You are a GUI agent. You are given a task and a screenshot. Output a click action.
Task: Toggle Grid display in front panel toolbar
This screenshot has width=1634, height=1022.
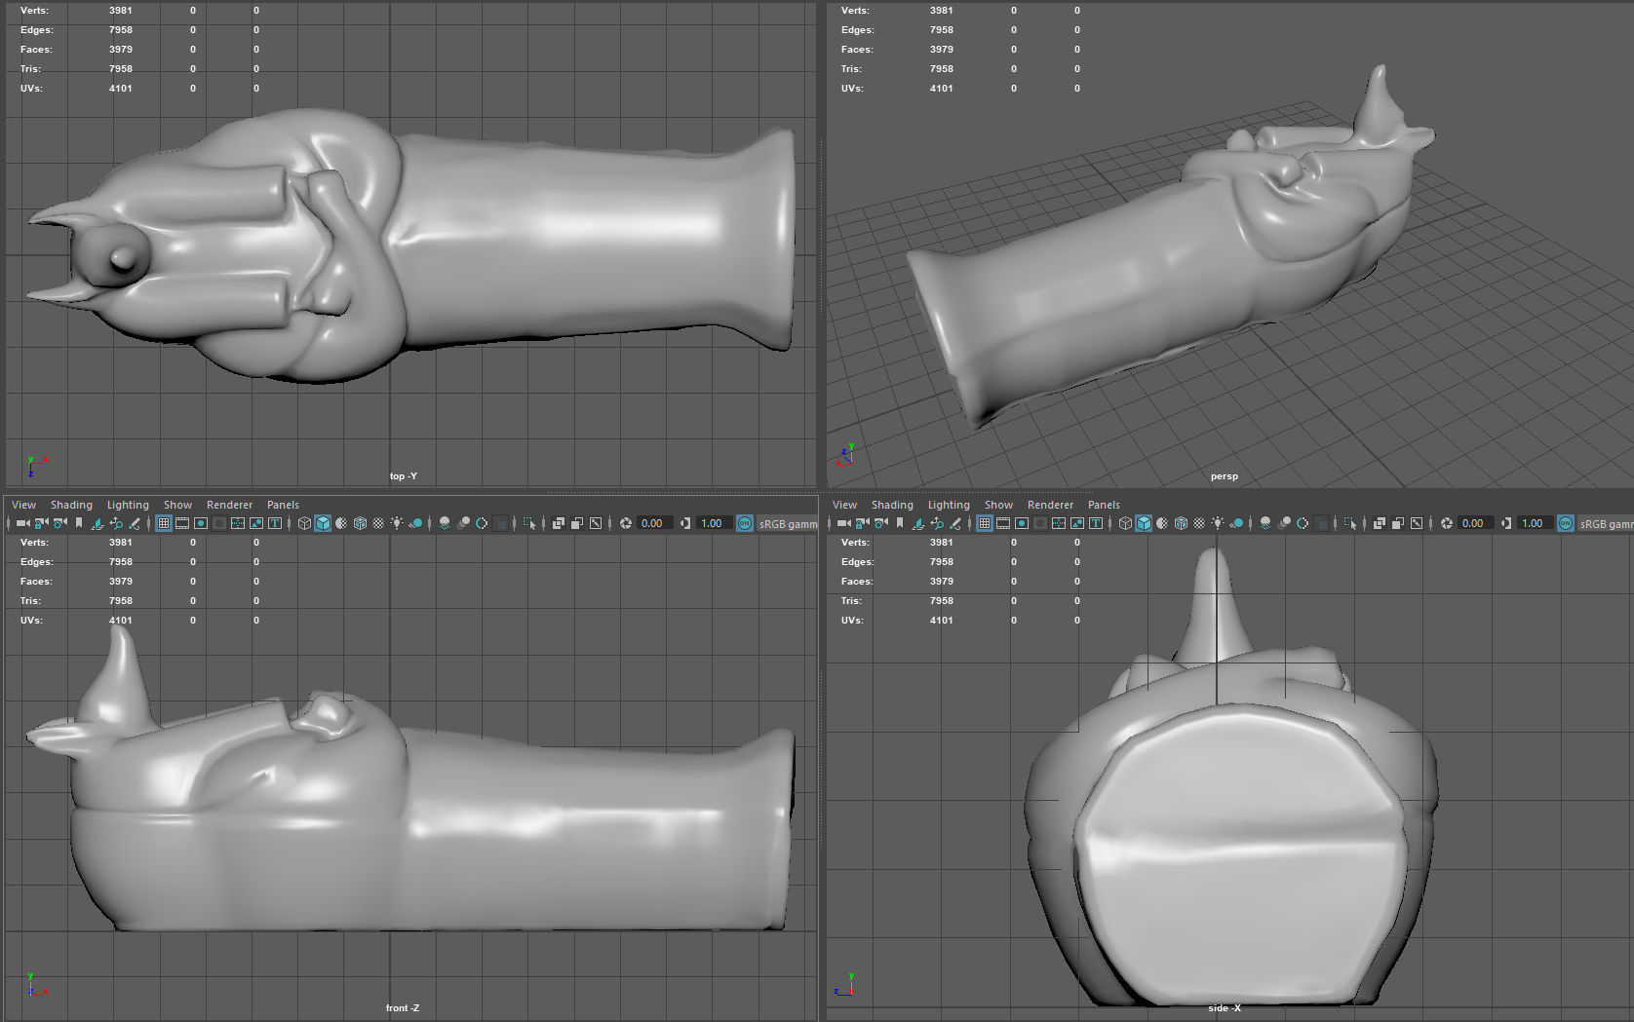click(x=164, y=523)
